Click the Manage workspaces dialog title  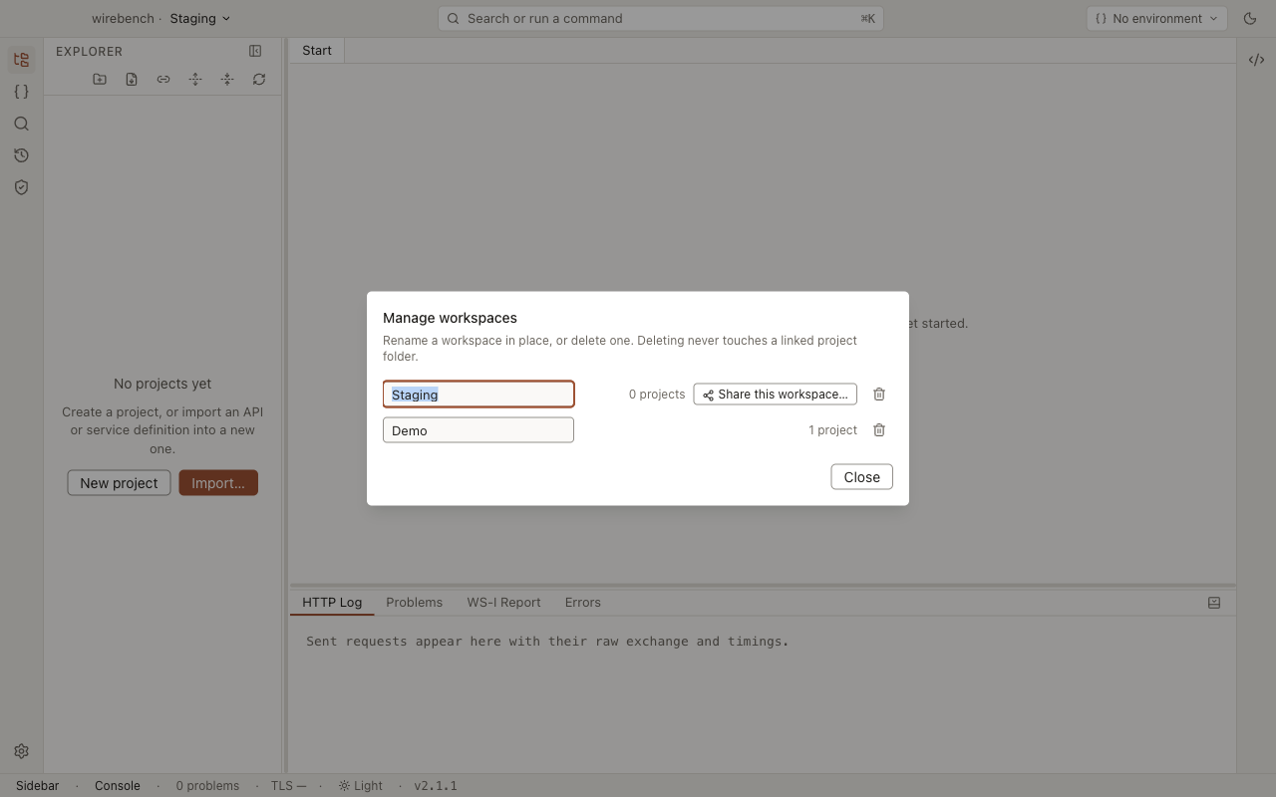[x=450, y=318]
